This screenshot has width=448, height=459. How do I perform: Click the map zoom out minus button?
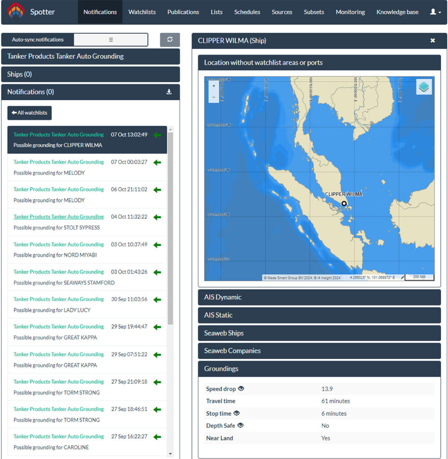pos(213,97)
